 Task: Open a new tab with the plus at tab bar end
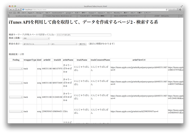pos(181,16)
